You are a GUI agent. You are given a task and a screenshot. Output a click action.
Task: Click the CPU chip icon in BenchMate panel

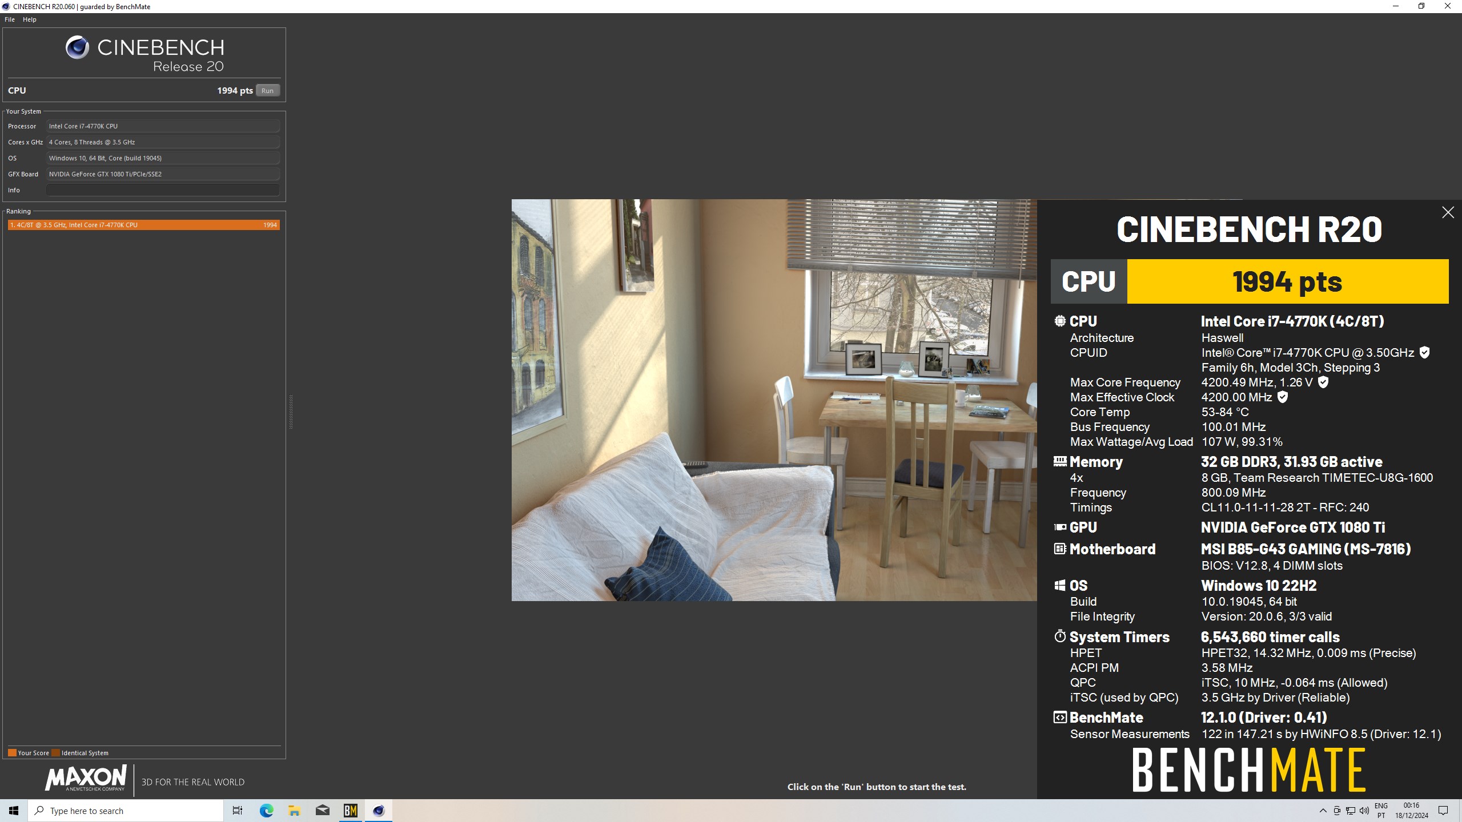(x=1060, y=321)
